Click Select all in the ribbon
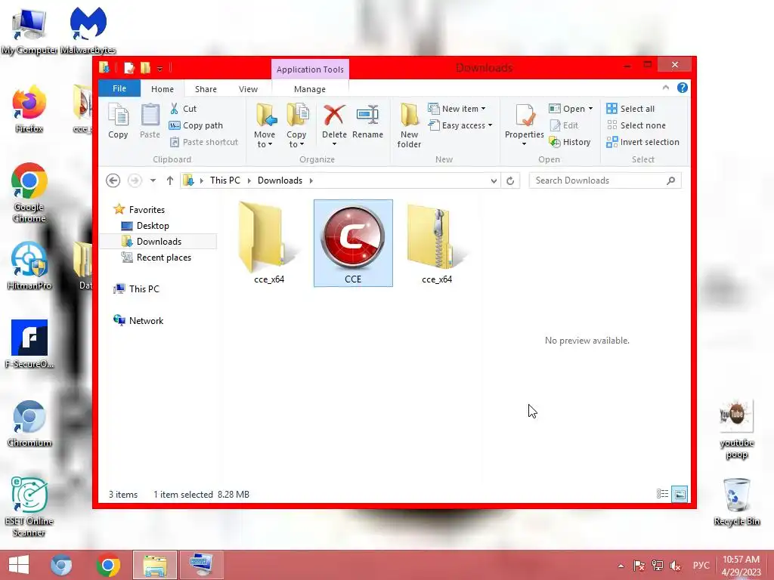774x580 pixels. click(630, 109)
